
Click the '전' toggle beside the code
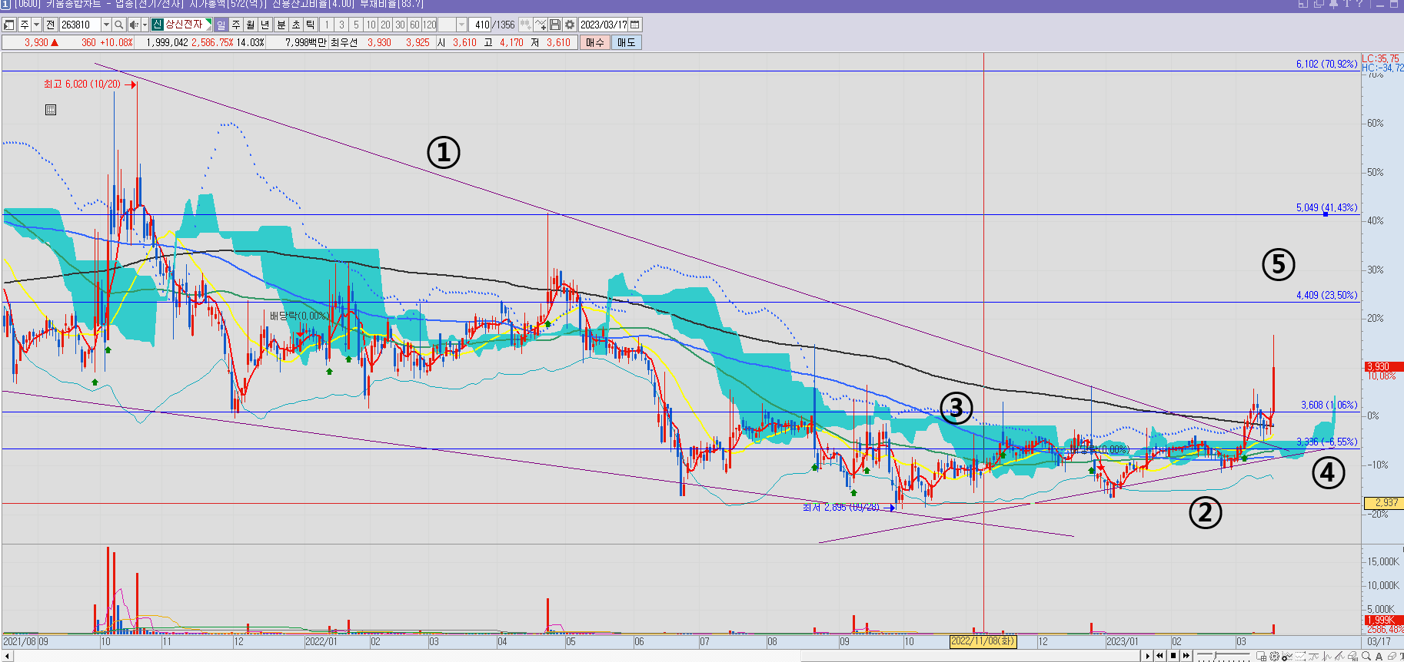[51, 25]
